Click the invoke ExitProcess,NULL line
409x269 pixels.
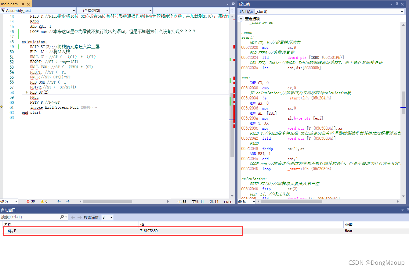click(54, 107)
